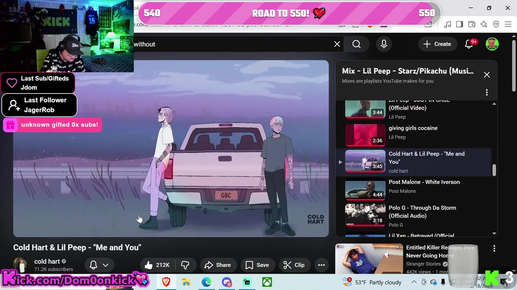Expand the subscription notification dropdown chevron
This screenshot has width=517, height=290.
(x=105, y=265)
